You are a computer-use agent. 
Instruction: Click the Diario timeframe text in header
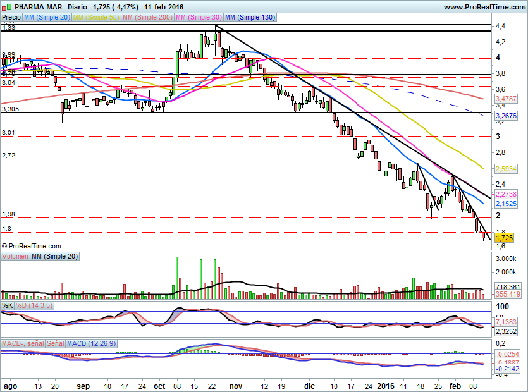click(78, 7)
